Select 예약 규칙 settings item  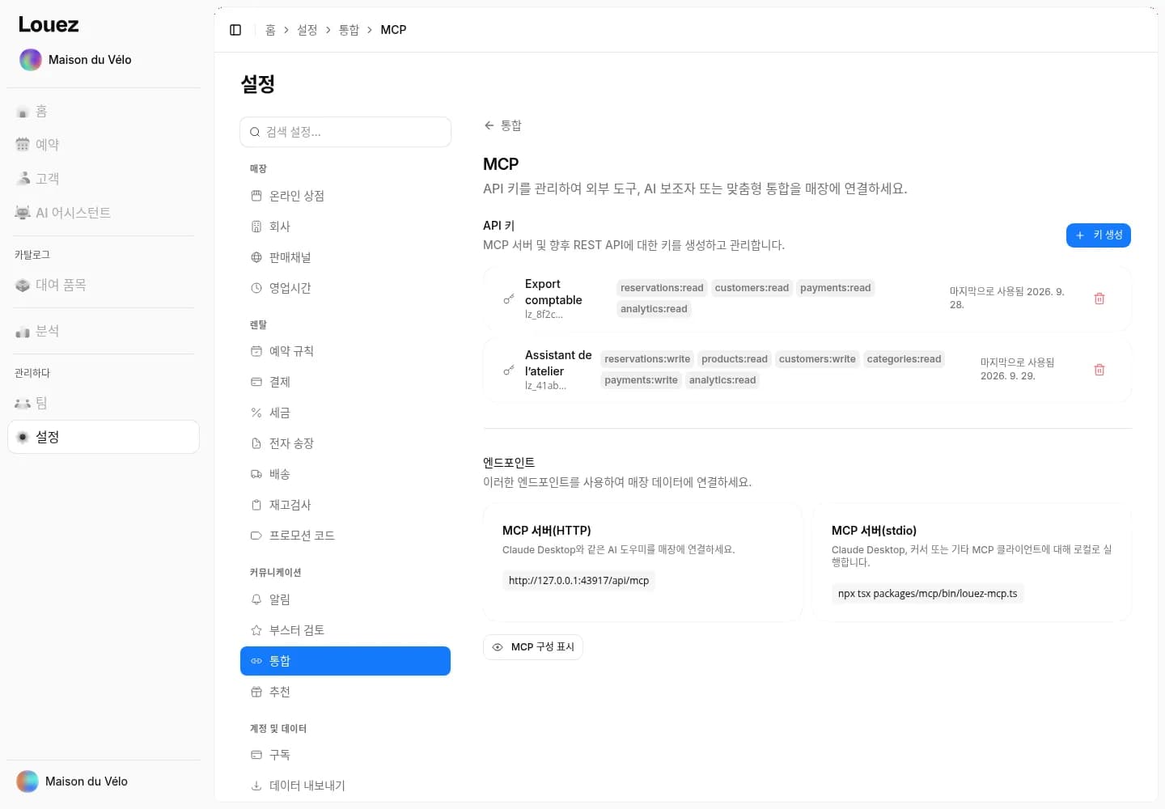click(345, 351)
